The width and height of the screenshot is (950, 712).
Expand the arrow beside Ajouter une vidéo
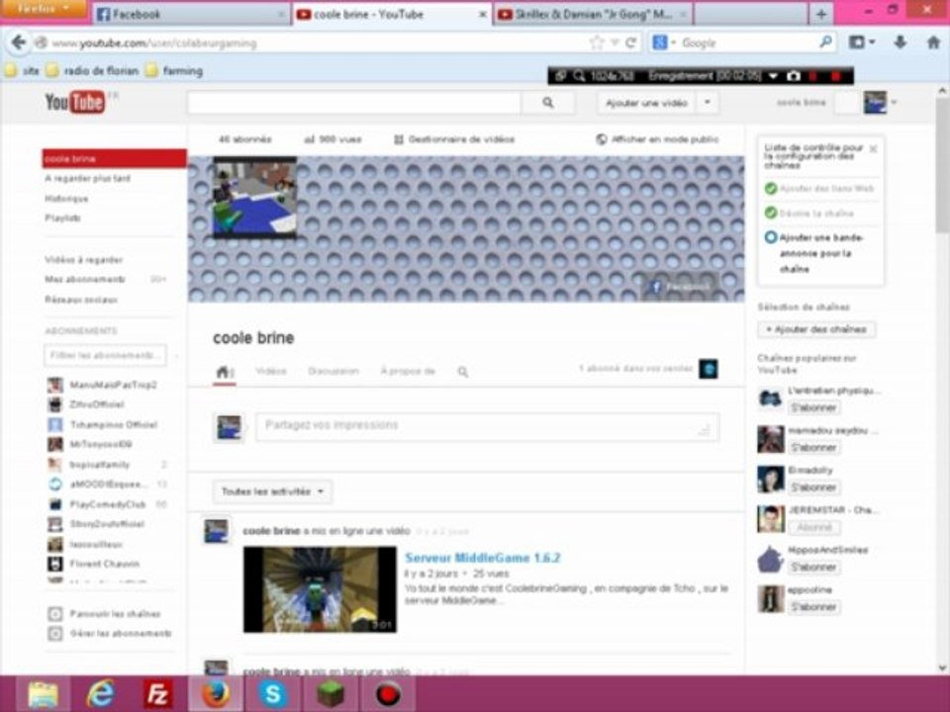708,103
